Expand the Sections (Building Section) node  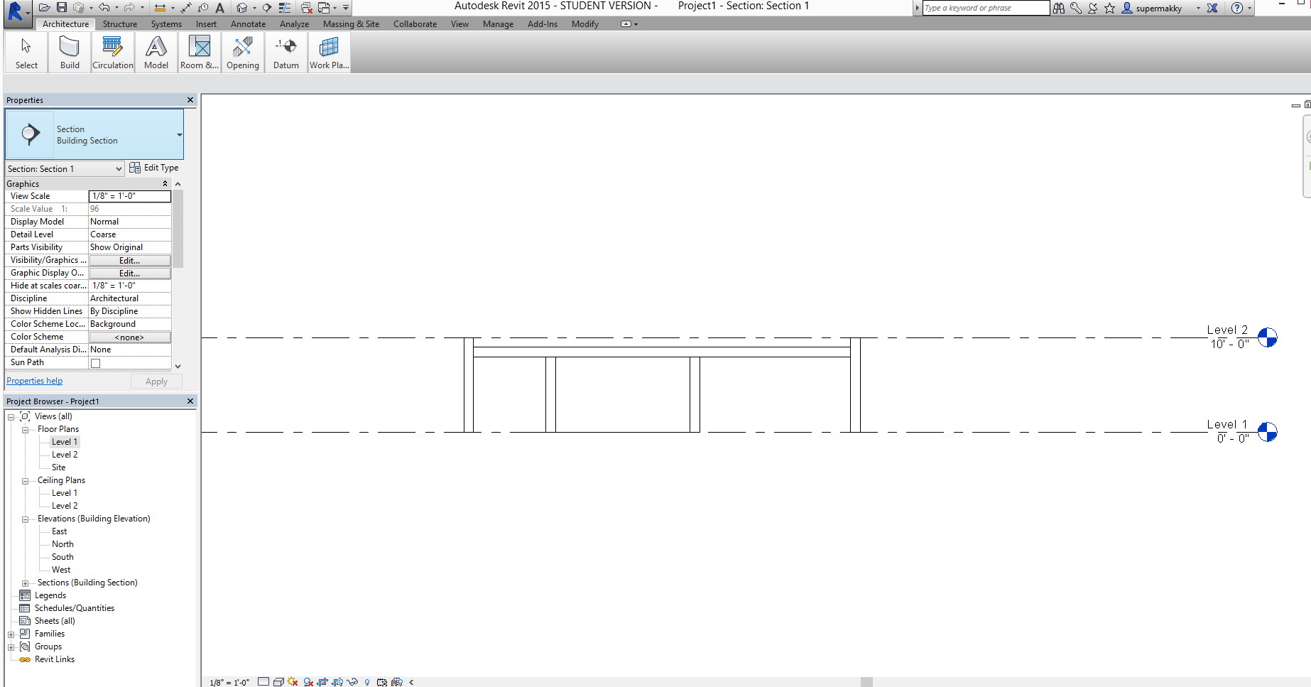[x=25, y=583]
